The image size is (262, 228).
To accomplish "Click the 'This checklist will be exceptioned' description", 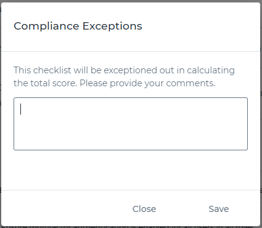I will pyautogui.click(x=124, y=76).
